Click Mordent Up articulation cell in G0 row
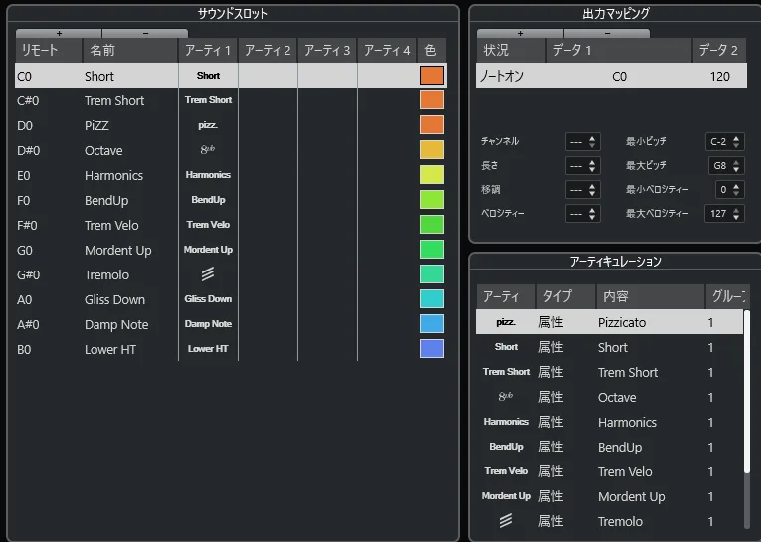The width and height of the screenshot is (761, 542). pyautogui.click(x=208, y=250)
